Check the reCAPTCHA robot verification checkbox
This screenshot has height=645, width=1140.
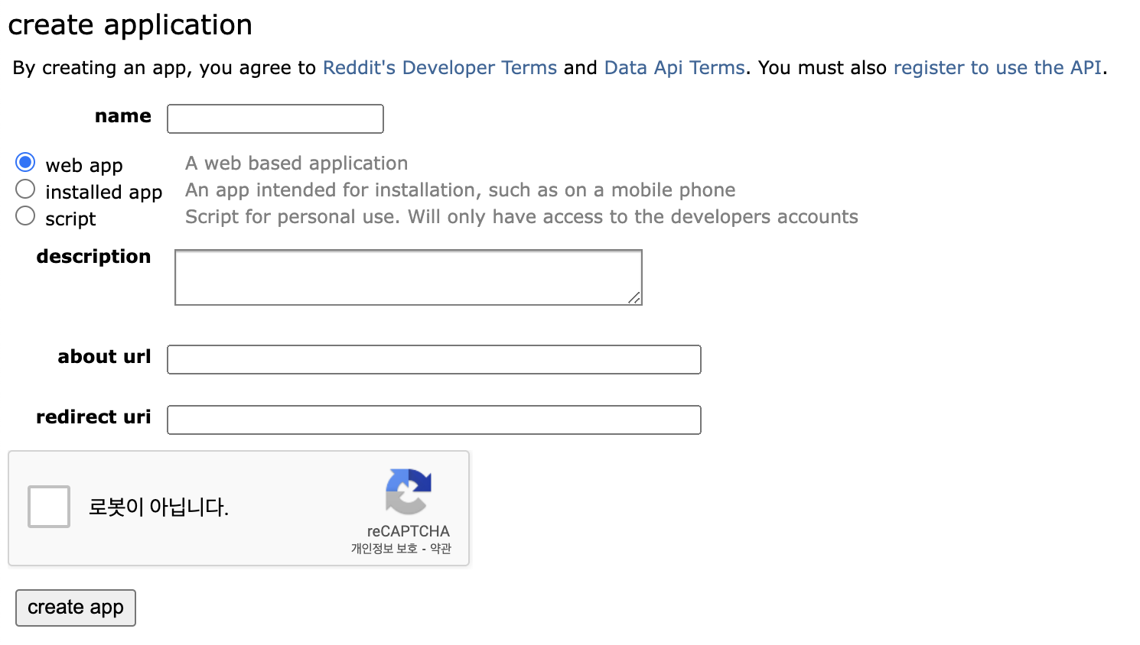(x=49, y=507)
